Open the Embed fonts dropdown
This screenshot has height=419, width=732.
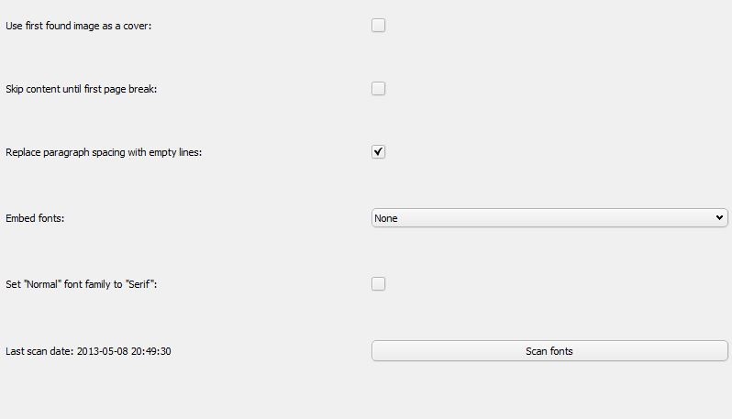click(549, 218)
